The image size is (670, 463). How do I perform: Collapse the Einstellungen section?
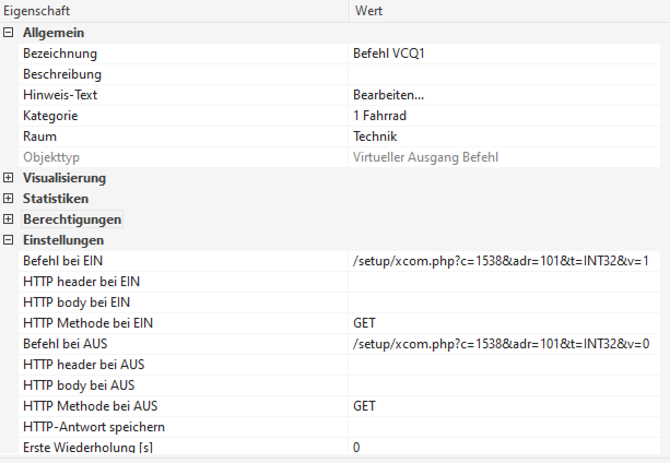[8, 240]
